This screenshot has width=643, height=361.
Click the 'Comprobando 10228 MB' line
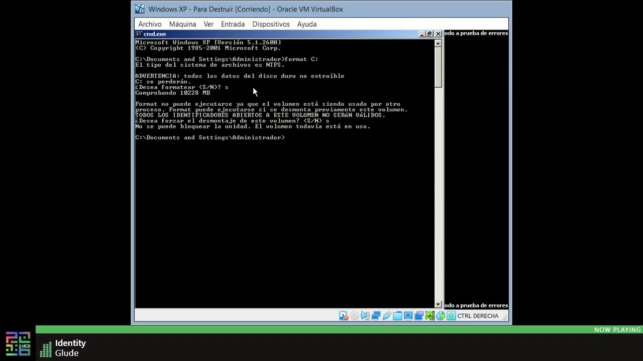pyautogui.click(x=173, y=93)
